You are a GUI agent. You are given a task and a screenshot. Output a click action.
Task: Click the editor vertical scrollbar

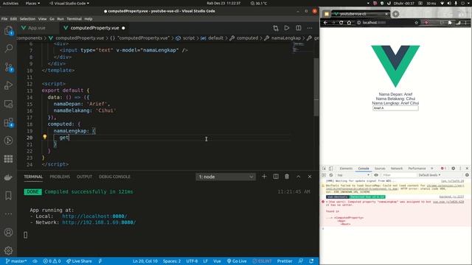(316, 87)
